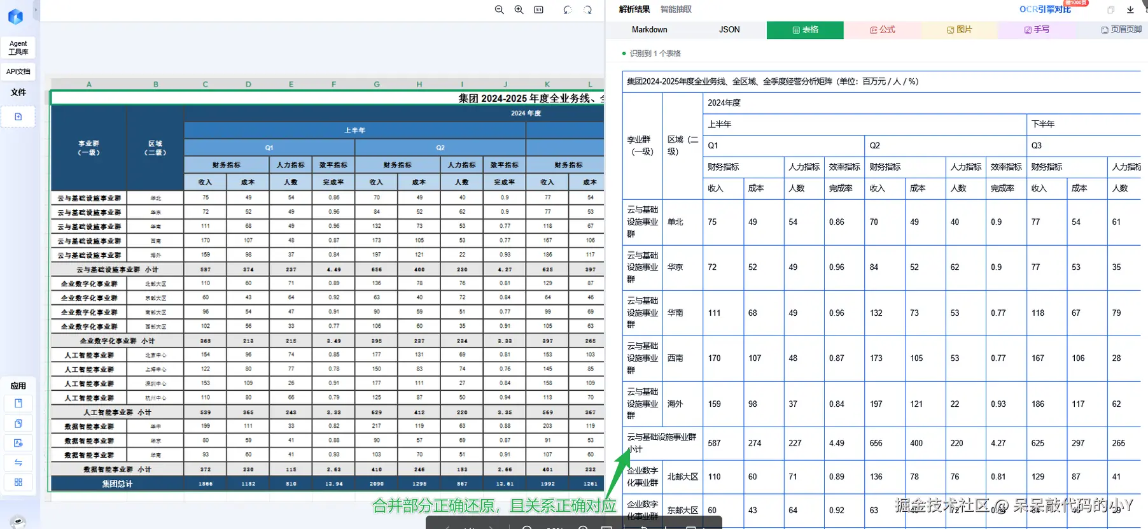
Task: Copy the parse result
Action: [1111, 10]
